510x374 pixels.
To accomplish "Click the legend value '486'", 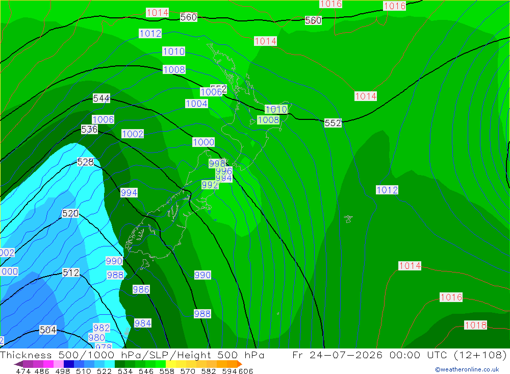I will (x=42, y=371).
